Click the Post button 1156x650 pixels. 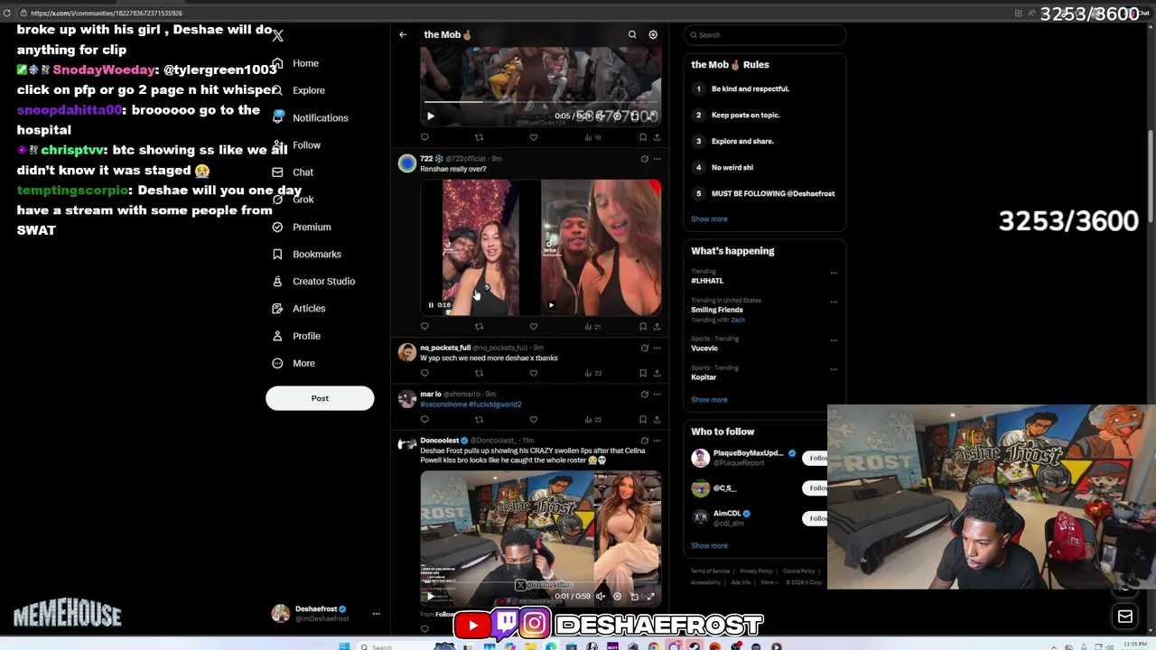tap(320, 398)
